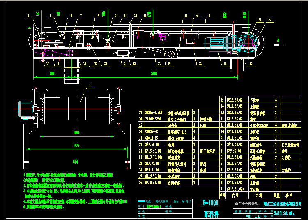The image size is (308, 220).
Task: Click part code 'SA13.69.00' in row 16
Action: coord(153,183)
